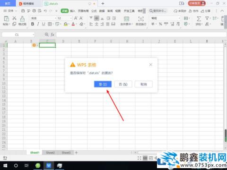Expand the merge and center dropdown label
Screen dimensions: 227x170
click(x=127, y=24)
